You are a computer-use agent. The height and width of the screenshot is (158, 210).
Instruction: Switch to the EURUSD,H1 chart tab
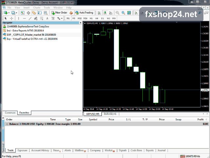coord(110,114)
